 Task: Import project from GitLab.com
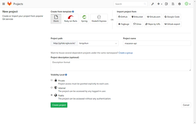154,17
